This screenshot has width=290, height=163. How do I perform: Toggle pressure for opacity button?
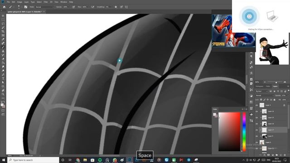(x=73, y=7)
